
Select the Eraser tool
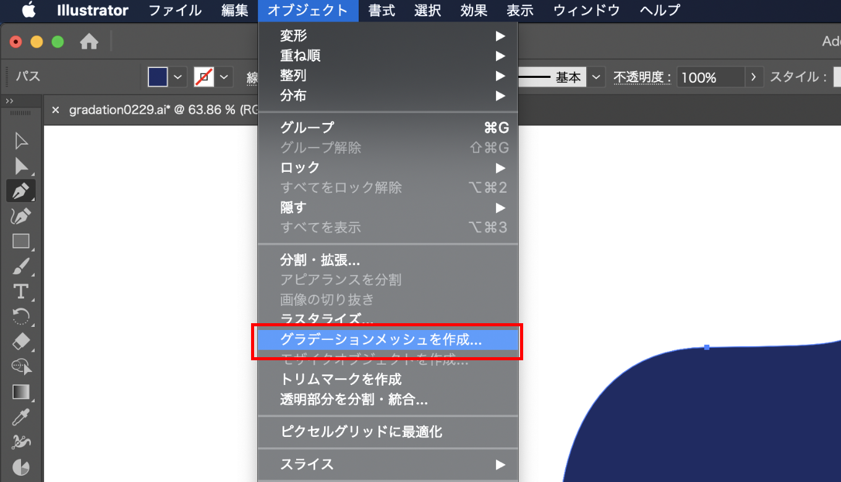click(21, 341)
